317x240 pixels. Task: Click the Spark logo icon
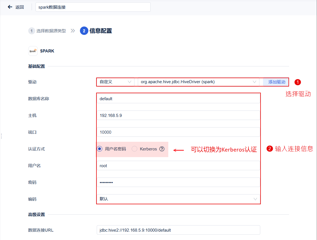coord(33,51)
